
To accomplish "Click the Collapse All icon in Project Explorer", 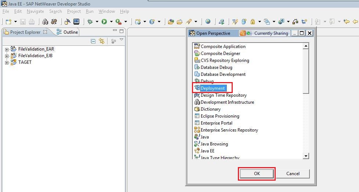I will [x=93, y=41].
